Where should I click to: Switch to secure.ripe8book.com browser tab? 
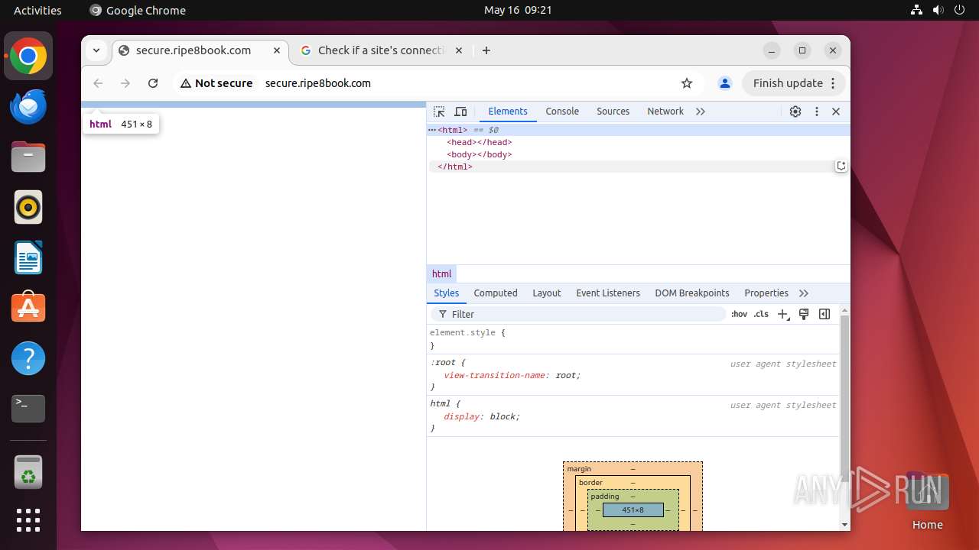(200, 50)
